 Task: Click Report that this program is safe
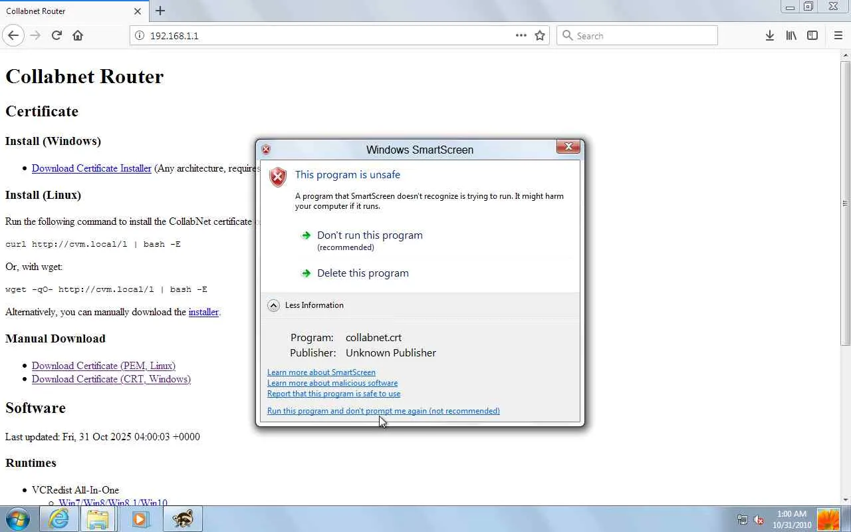(x=334, y=394)
